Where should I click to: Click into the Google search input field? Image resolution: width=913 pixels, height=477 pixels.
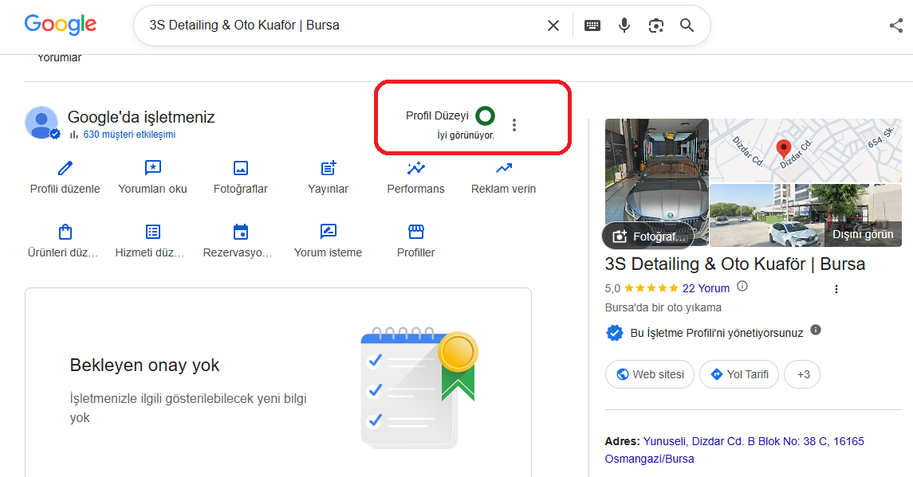point(344,25)
